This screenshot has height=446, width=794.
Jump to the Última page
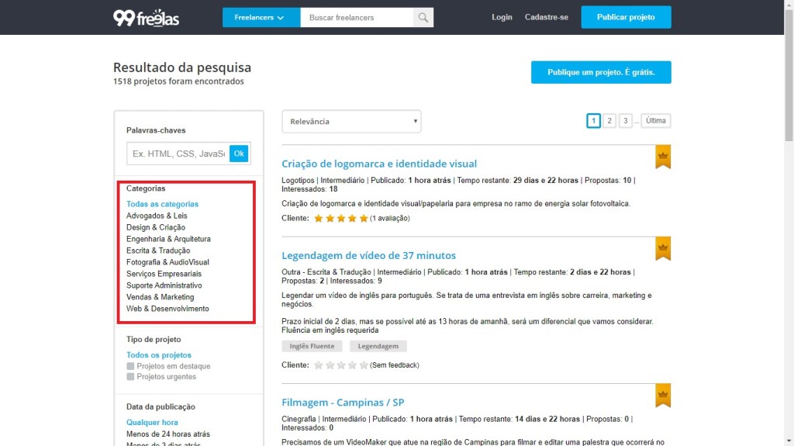tap(655, 121)
